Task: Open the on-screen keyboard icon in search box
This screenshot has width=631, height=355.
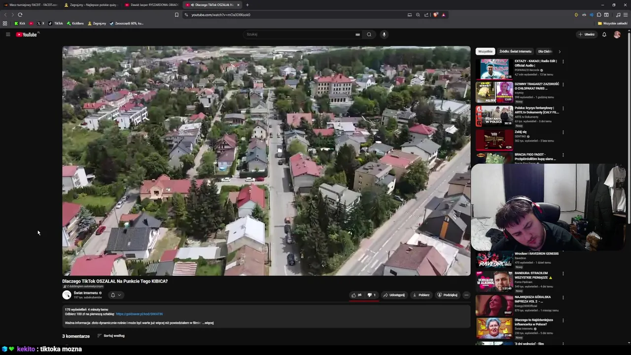Action: tap(357, 35)
